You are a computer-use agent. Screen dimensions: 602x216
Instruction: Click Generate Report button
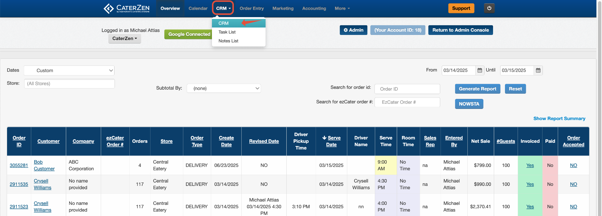tap(477, 89)
